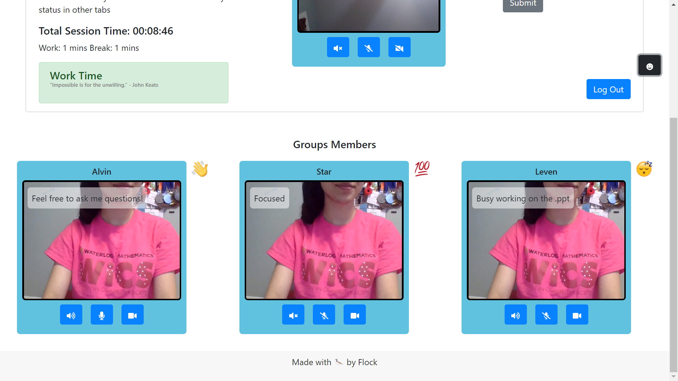Click the waving hand emoji beside Alvin
Image resolution: width=678 pixels, height=381 pixels.
(200, 169)
